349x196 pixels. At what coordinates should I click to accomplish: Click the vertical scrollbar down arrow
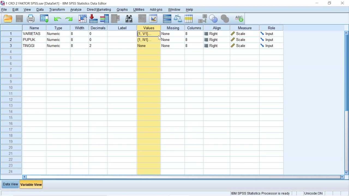(347, 173)
